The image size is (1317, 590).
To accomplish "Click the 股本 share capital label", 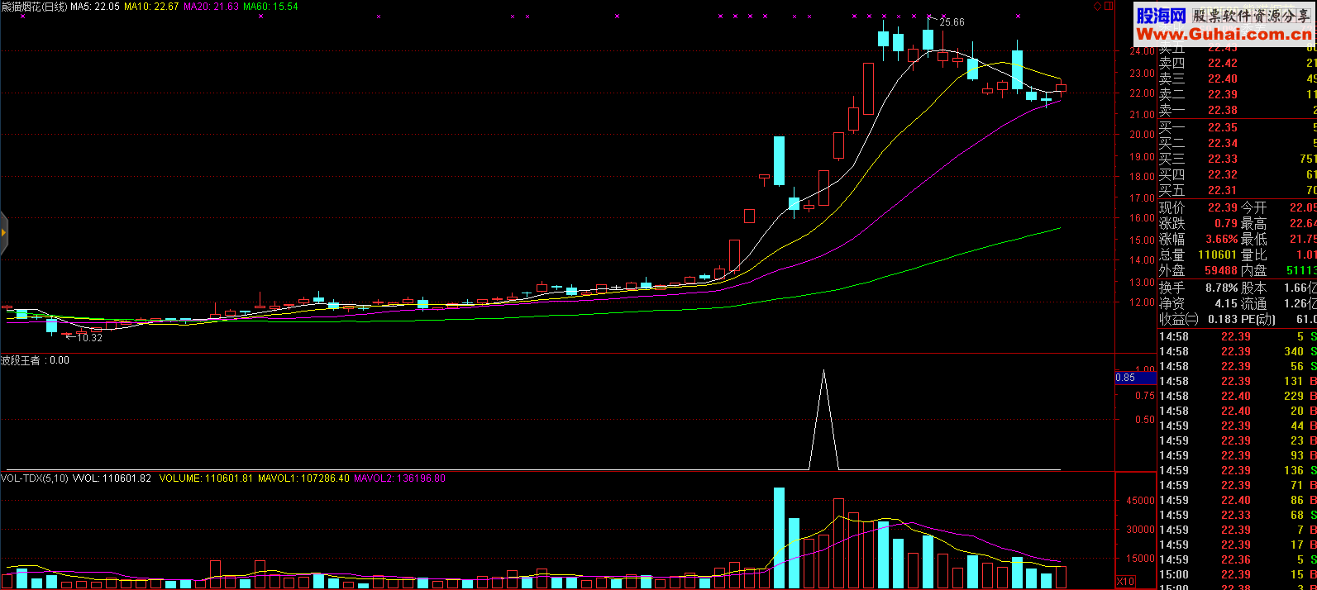I will [x=1253, y=288].
